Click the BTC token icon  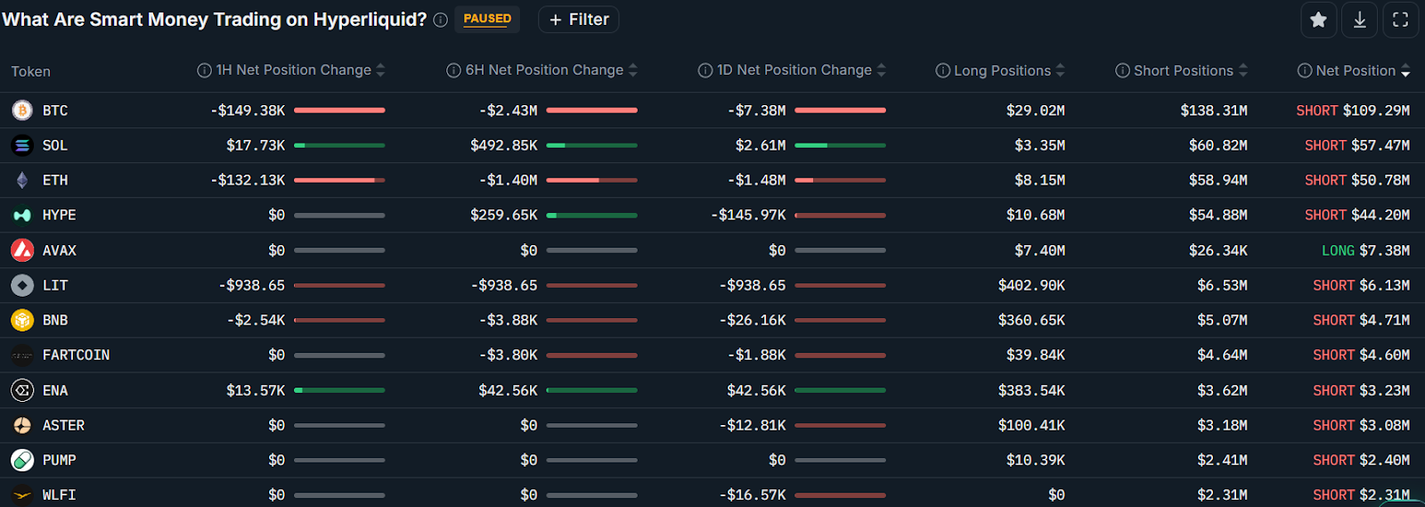(x=22, y=110)
